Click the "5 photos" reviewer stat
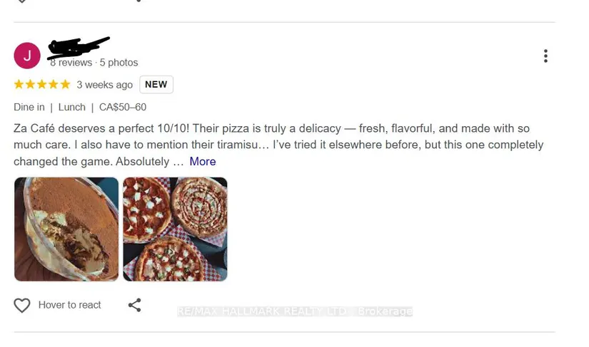This screenshot has width=589, height=347. click(119, 63)
